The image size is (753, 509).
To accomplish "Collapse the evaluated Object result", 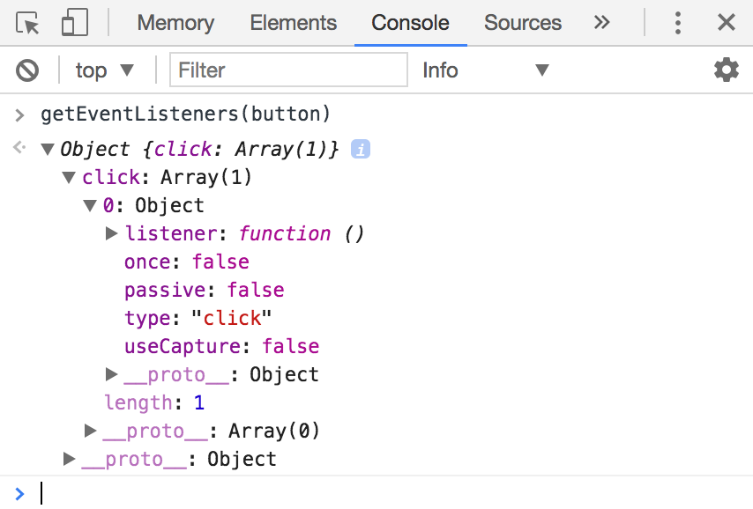I will tap(48, 149).
